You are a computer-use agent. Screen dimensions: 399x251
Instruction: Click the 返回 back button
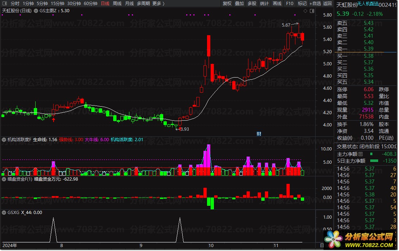pyautogui.click(x=327, y=4)
